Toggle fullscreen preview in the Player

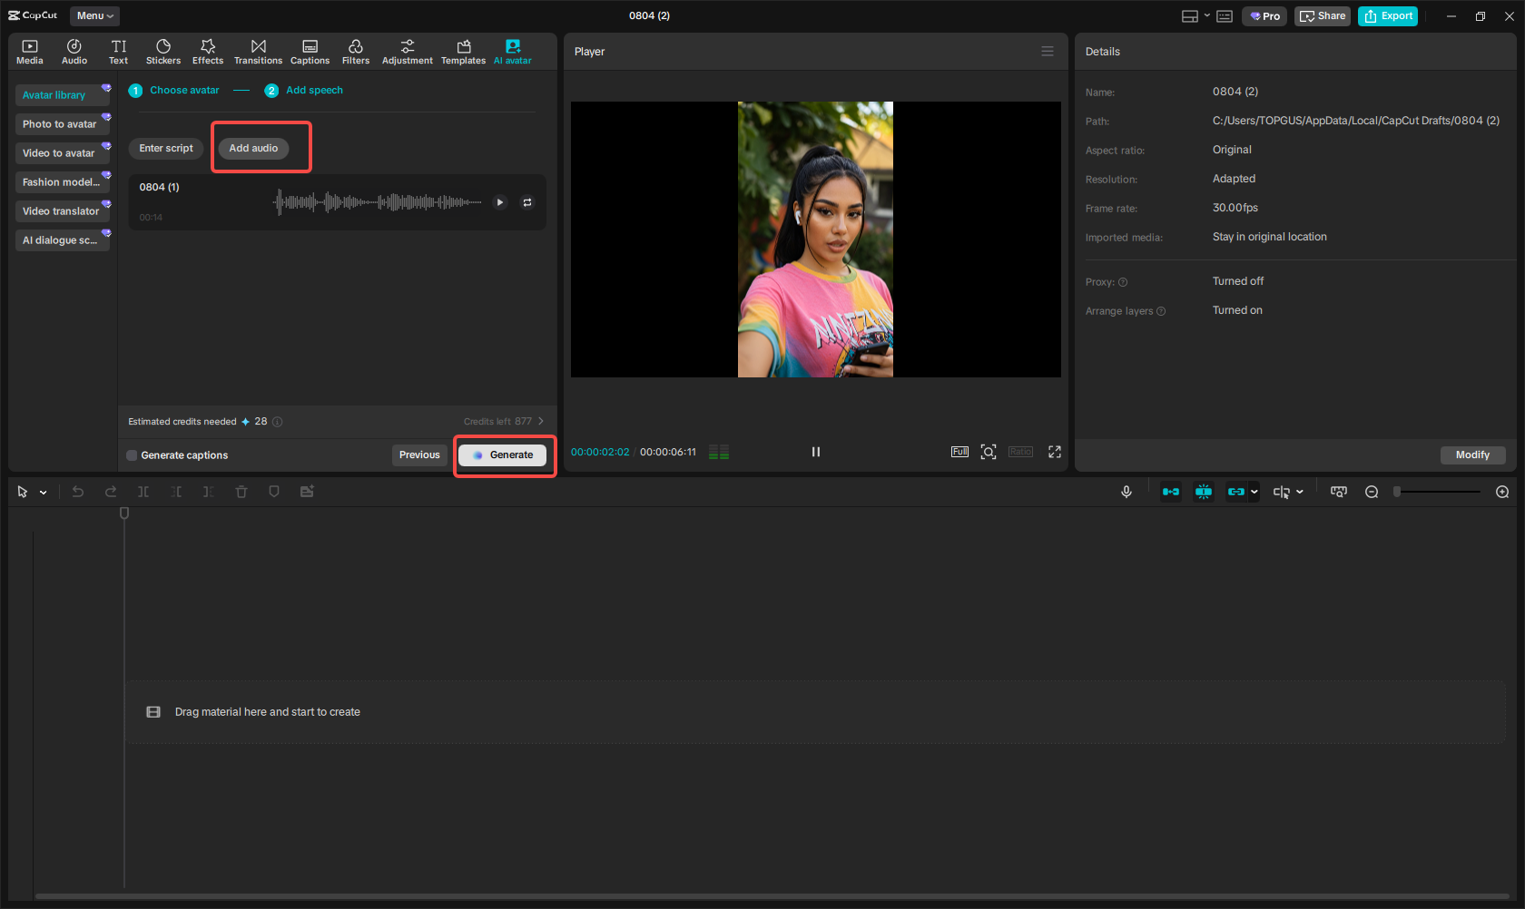click(x=1054, y=451)
